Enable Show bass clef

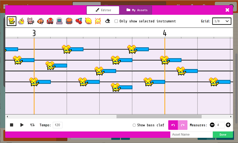[x=134, y=125]
